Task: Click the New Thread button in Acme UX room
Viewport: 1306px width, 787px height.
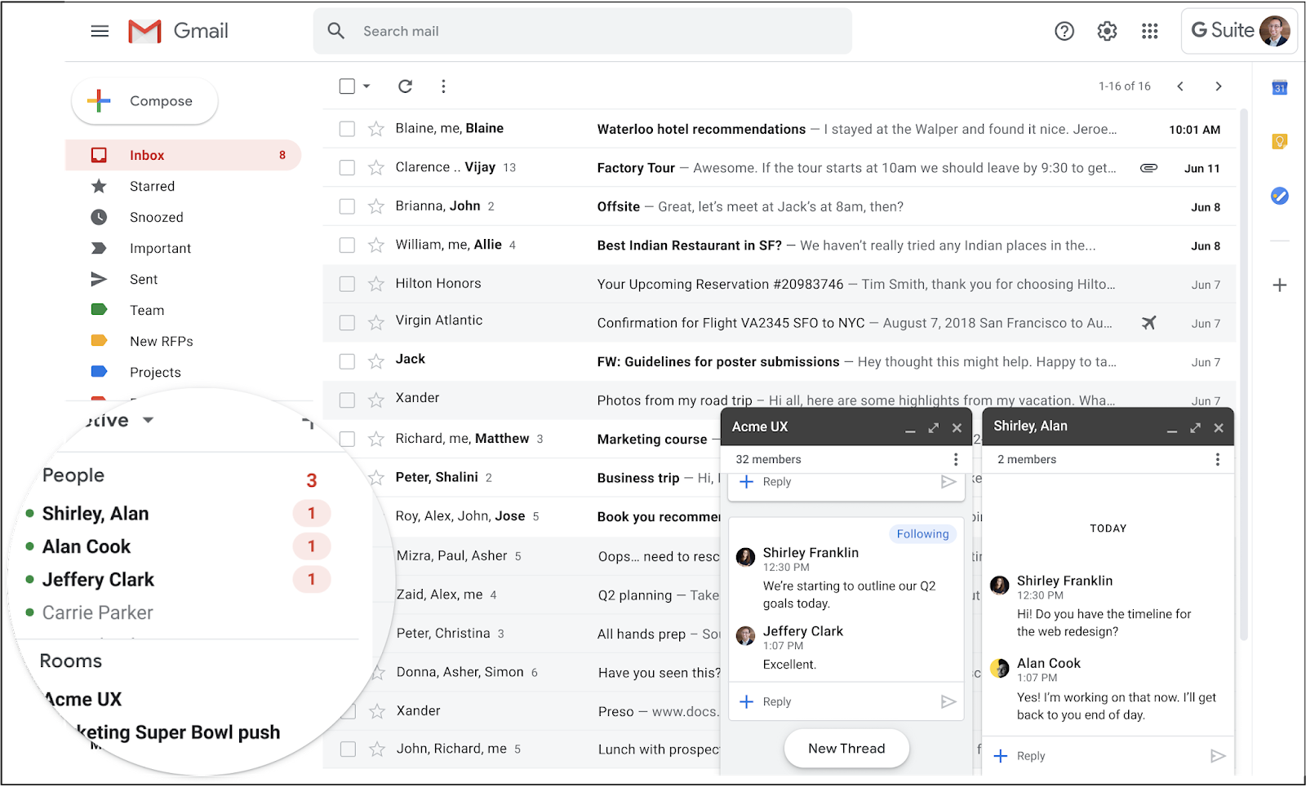Action: (x=846, y=748)
